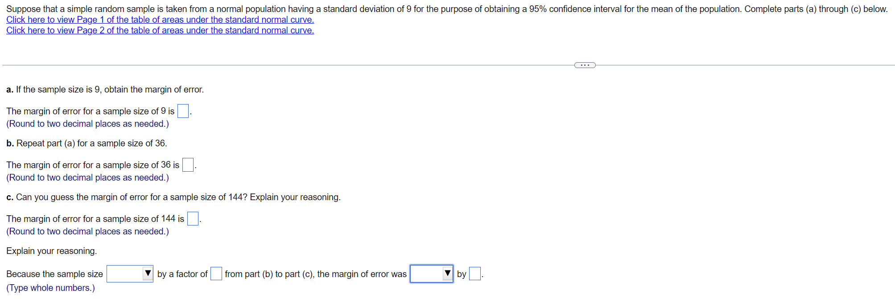Select the 'by a factor of' blank box

216,274
